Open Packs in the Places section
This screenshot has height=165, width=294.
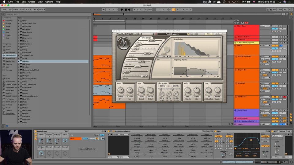coord(7,79)
